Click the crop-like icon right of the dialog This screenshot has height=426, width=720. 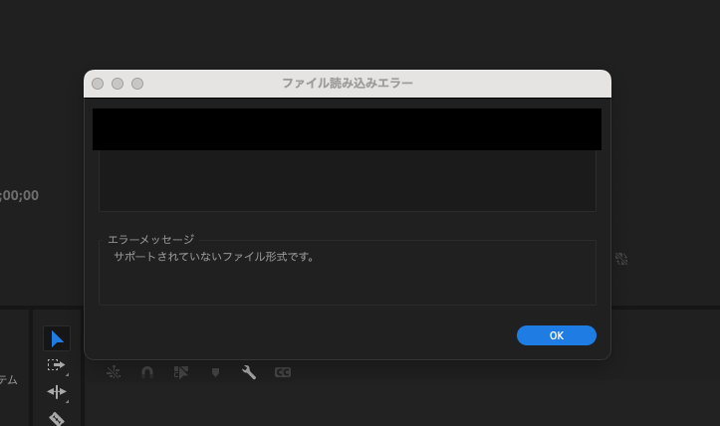point(621,259)
